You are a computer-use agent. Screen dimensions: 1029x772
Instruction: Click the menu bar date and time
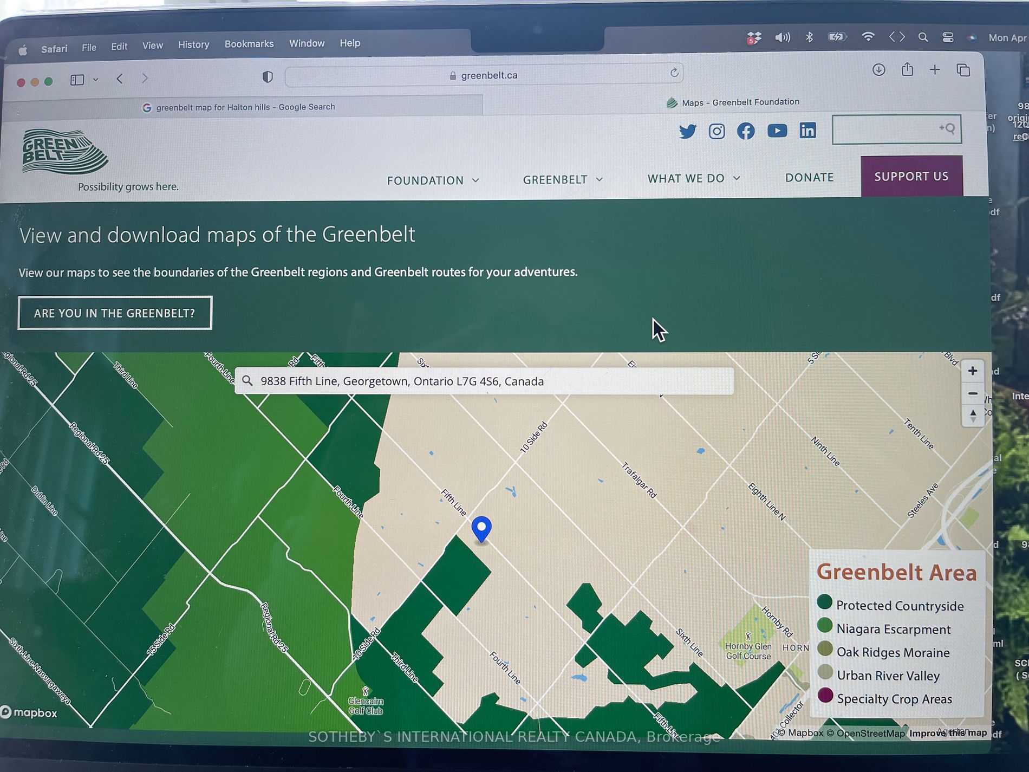pos(1007,38)
